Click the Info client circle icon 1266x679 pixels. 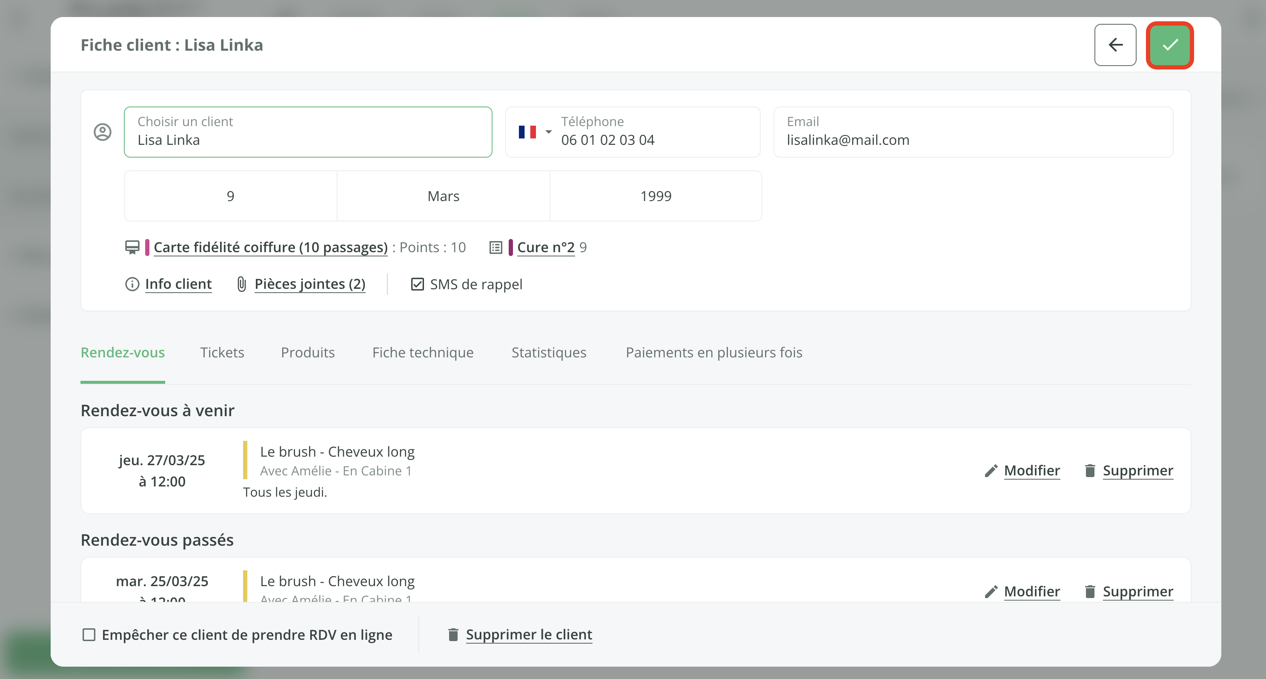pyautogui.click(x=132, y=284)
